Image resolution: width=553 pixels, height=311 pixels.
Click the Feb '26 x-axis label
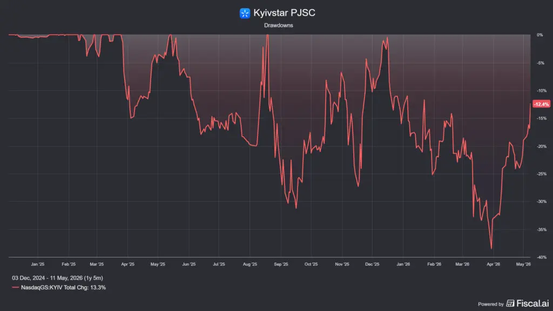pos(434,264)
